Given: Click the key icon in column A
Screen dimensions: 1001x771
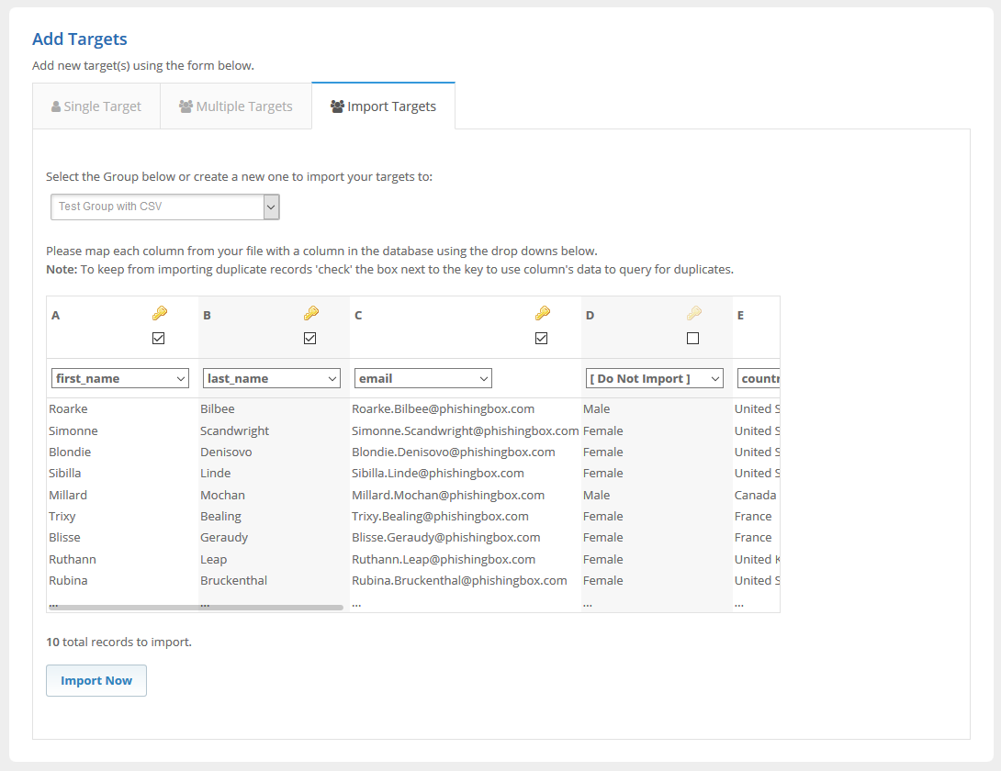Looking at the screenshot, I should click(159, 314).
